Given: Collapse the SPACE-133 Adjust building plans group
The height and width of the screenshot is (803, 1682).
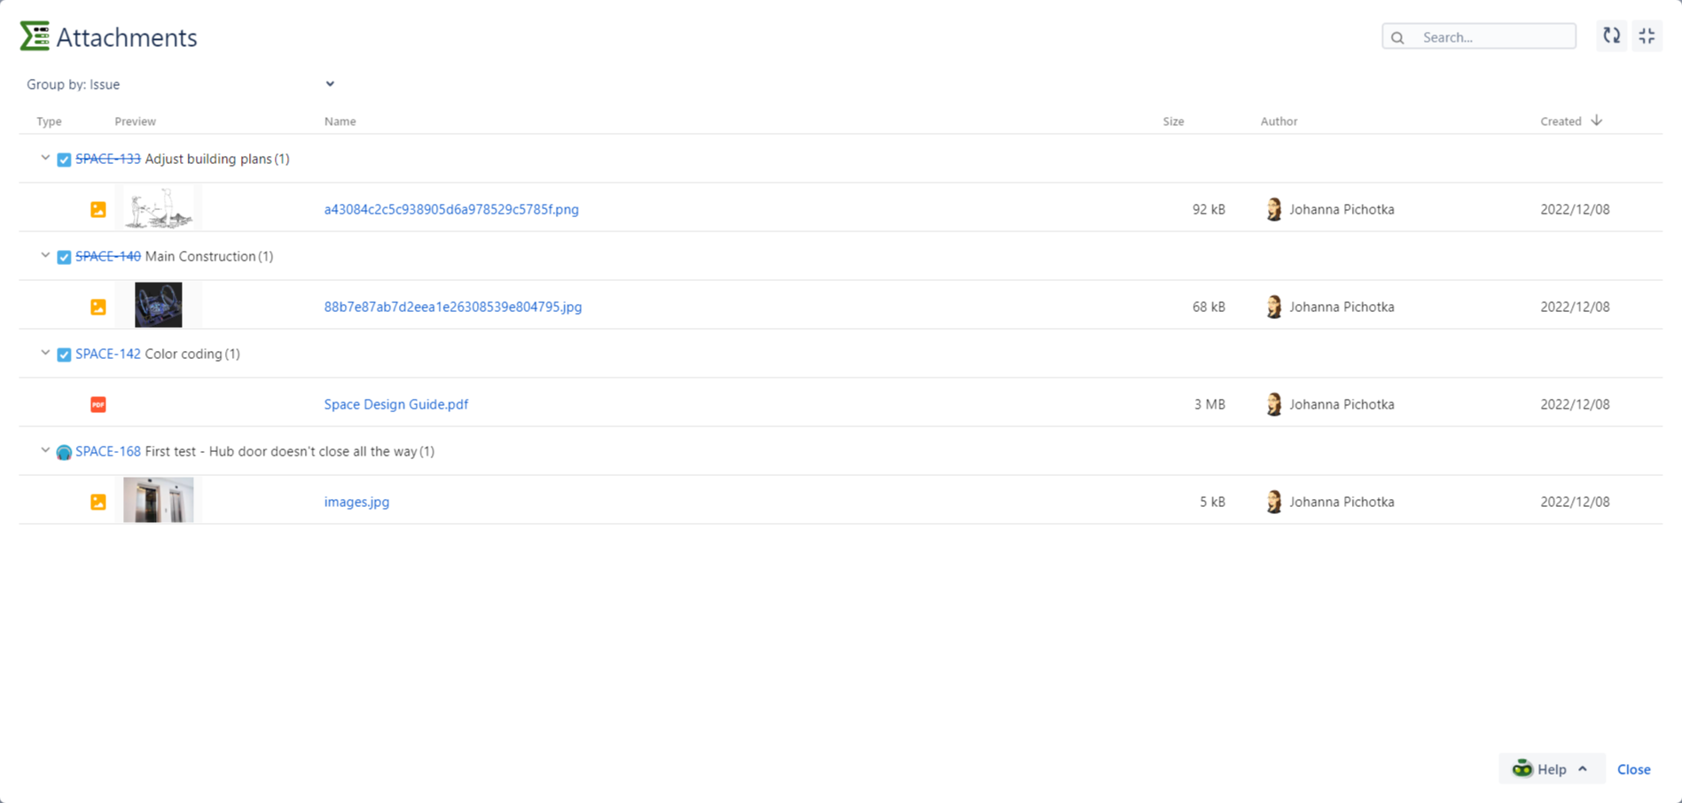Looking at the screenshot, I should [45, 159].
